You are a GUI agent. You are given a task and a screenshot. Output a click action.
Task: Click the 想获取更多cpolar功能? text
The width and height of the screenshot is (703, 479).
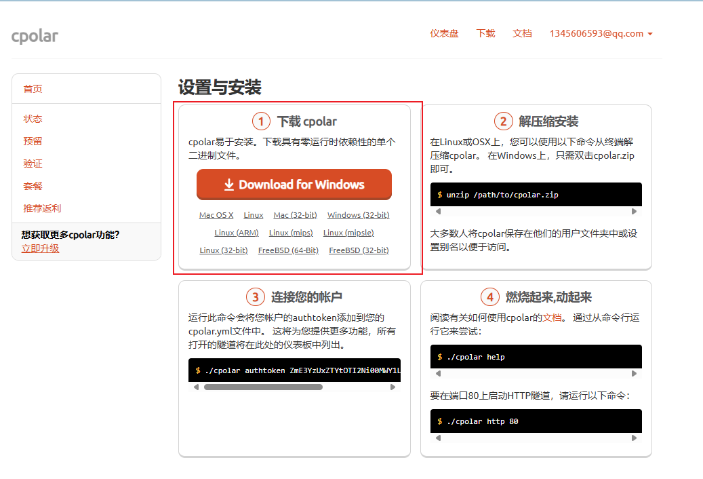[71, 235]
